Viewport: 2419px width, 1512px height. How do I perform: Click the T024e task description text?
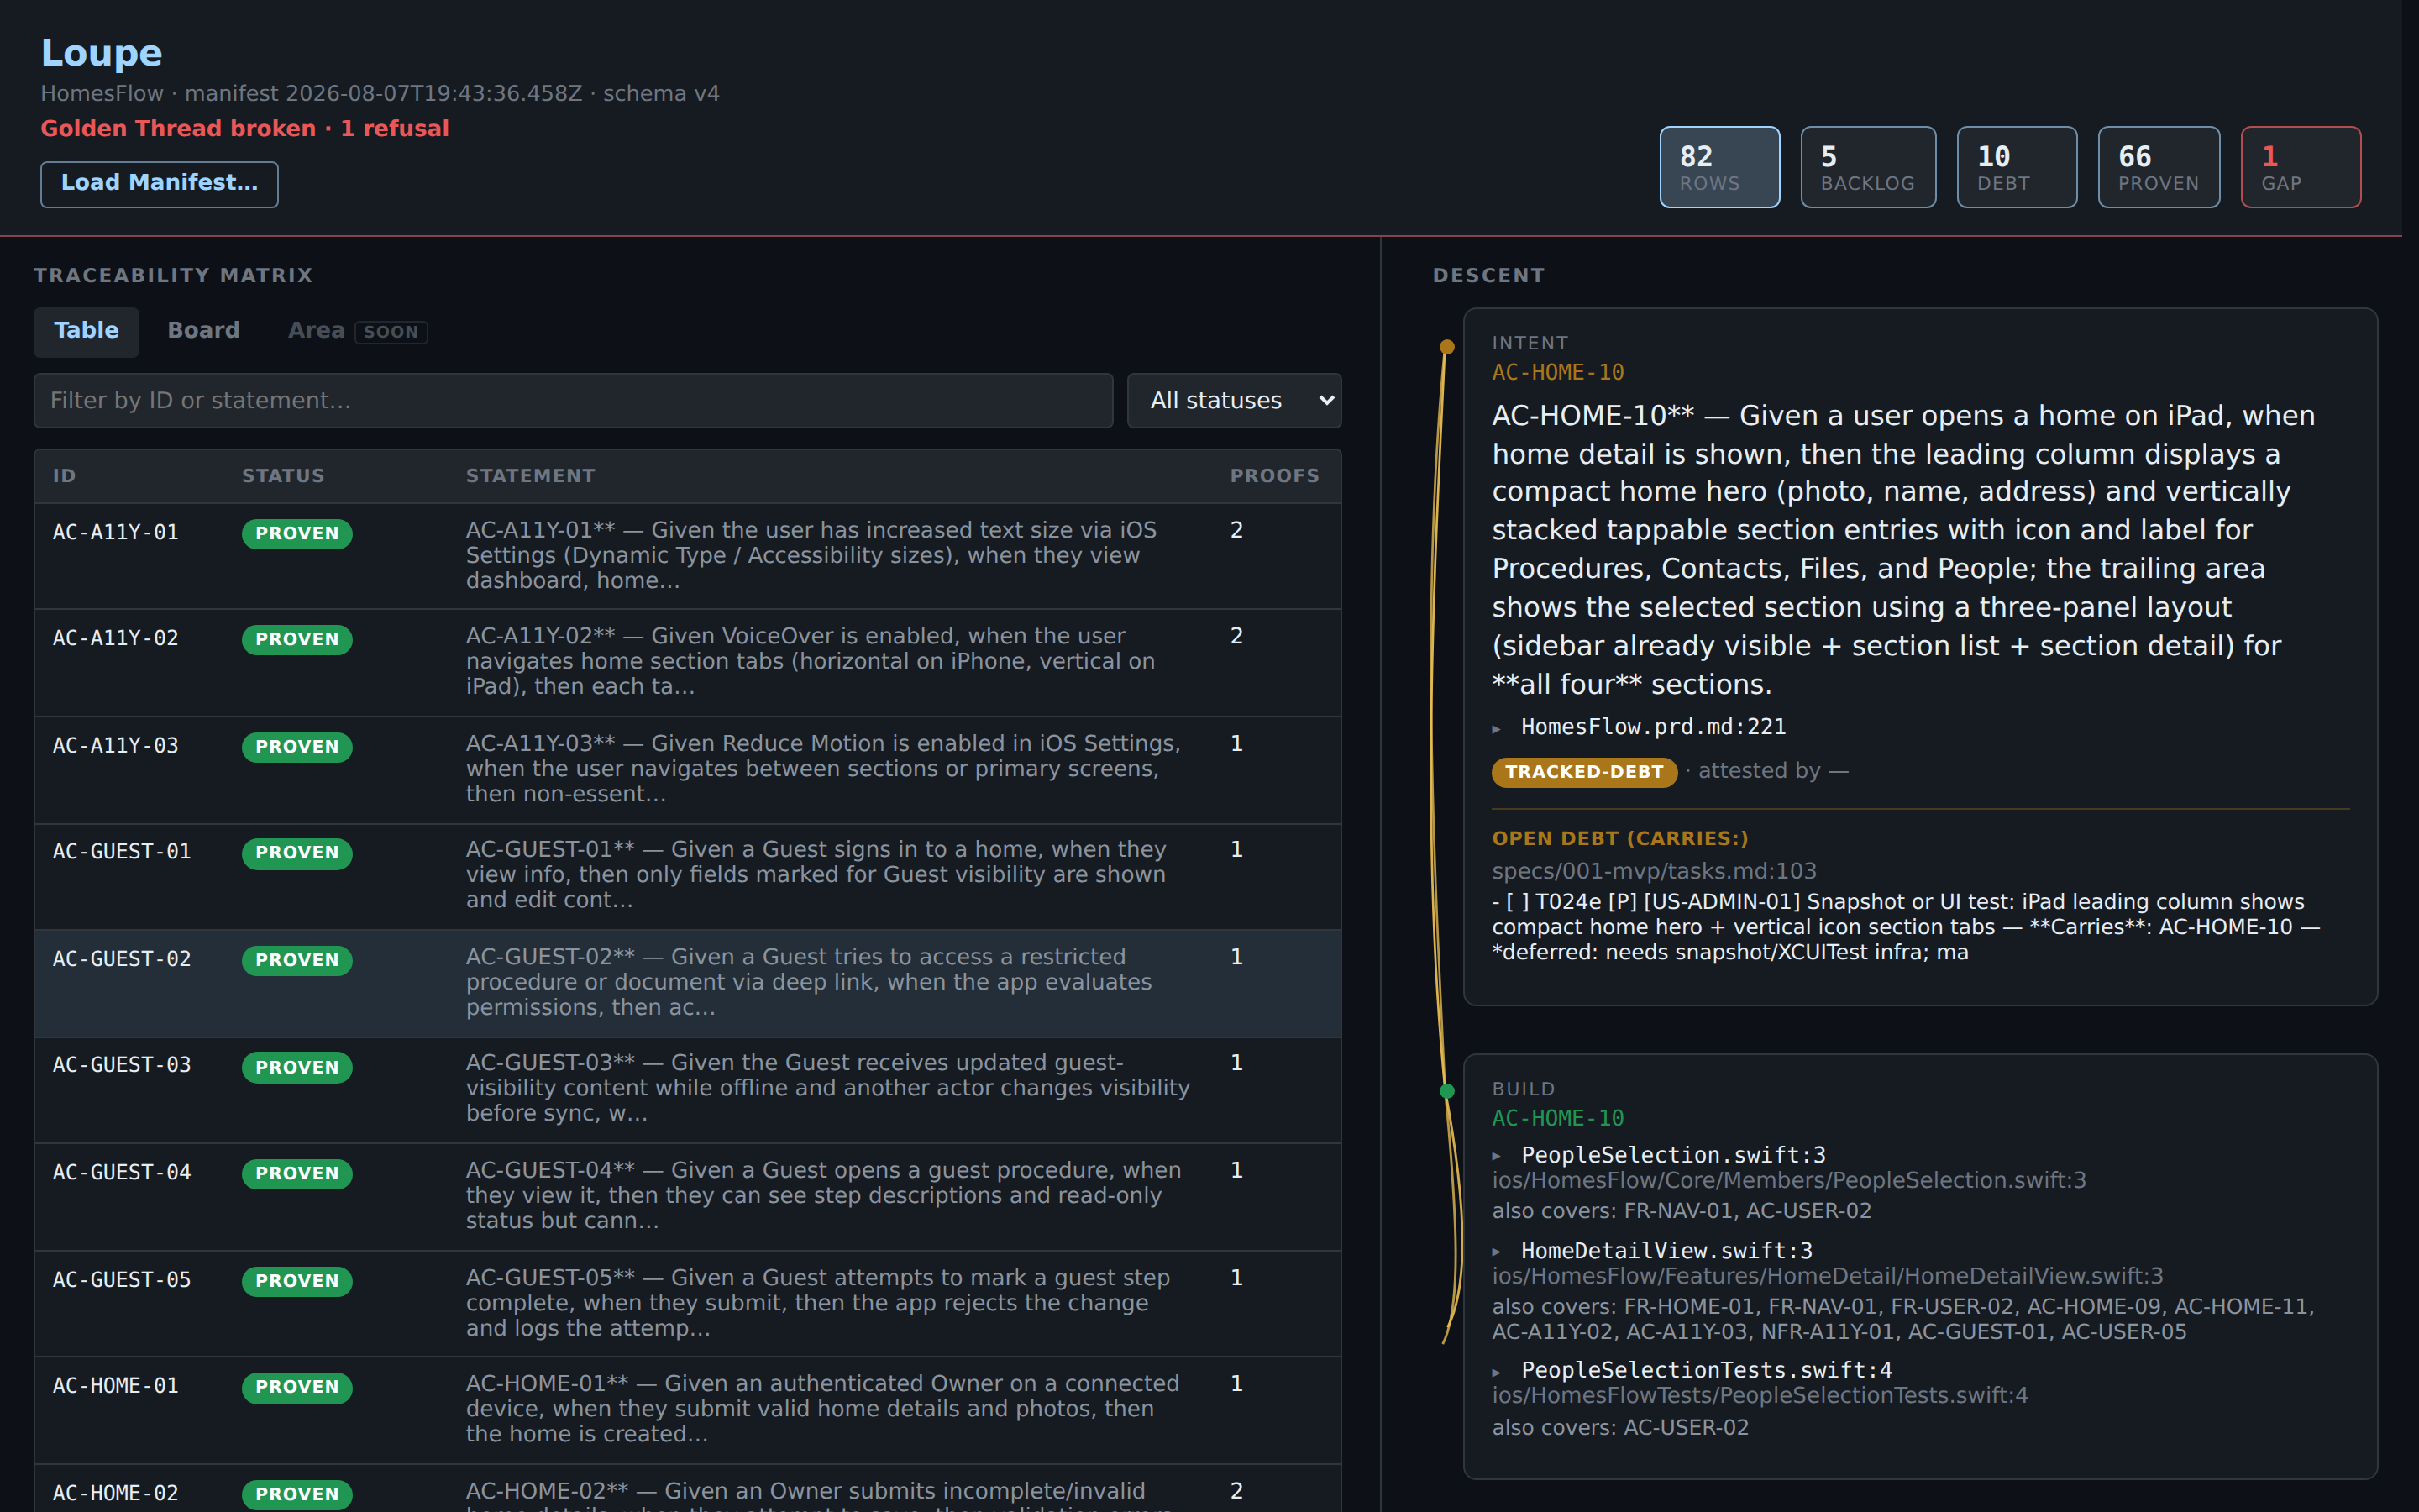[1906, 927]
